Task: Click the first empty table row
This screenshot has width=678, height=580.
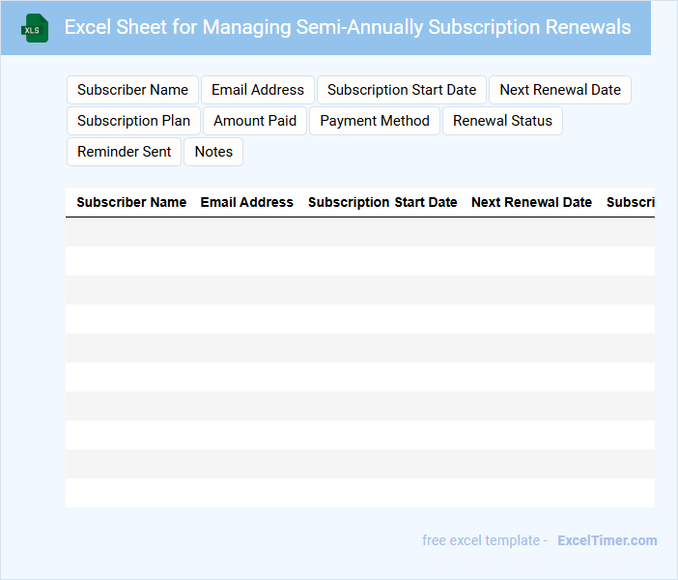Action: (359, 232)
